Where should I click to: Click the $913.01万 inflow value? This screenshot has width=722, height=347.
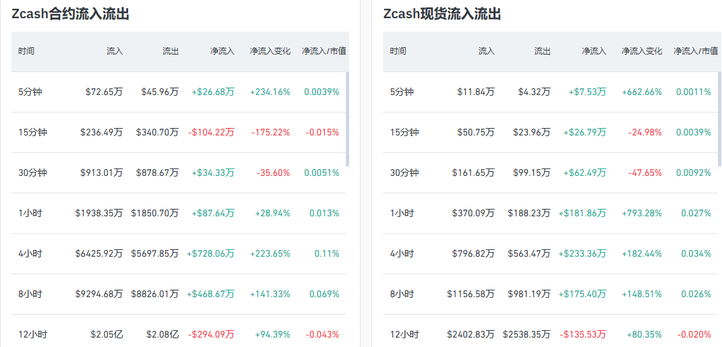pos(101,173)
